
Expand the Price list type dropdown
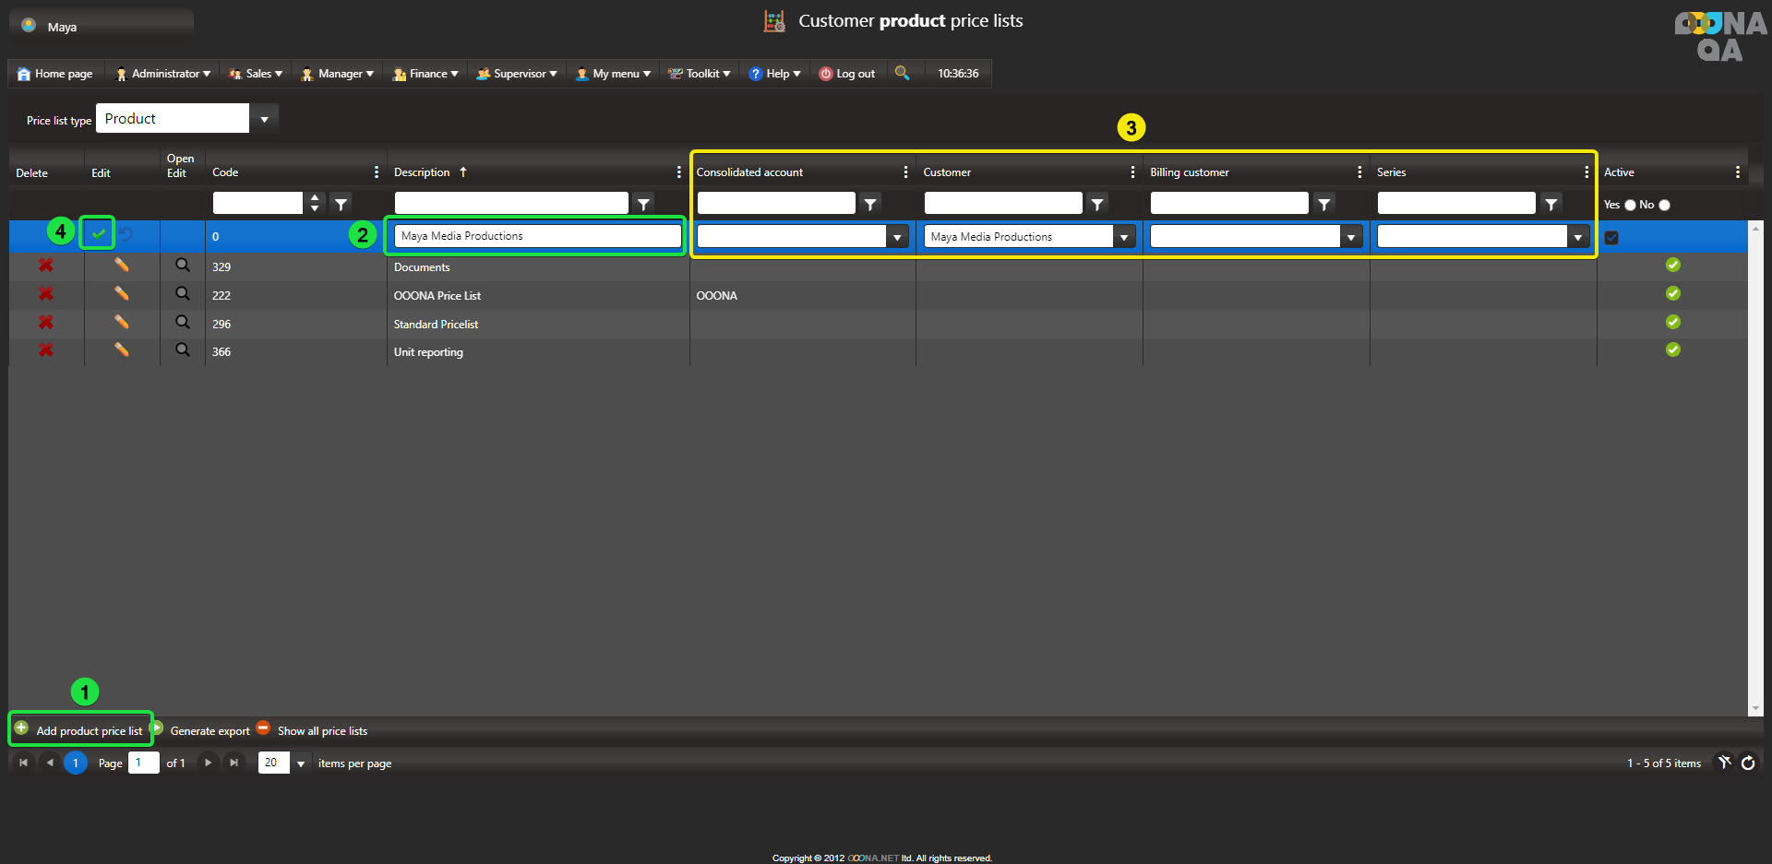pos(264,119)
